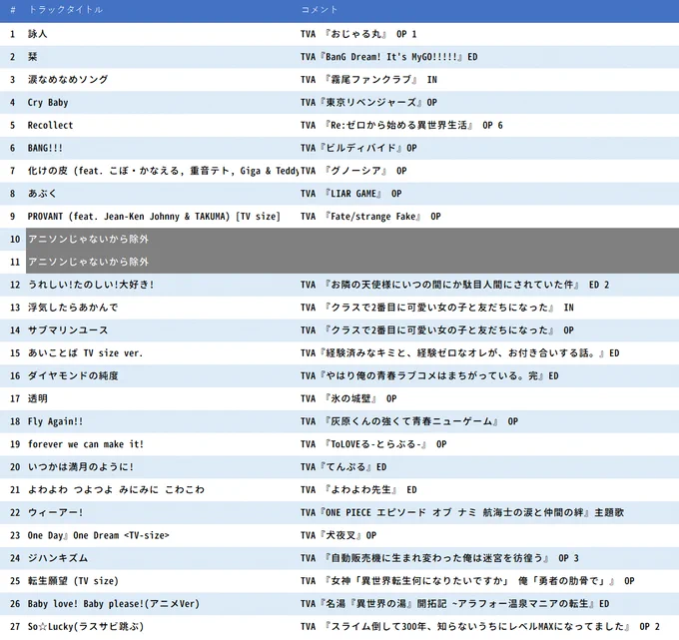This screenshot has width=679, height=640.
Task: Select track title Fly Again!!
Action: tap(56, 421)
